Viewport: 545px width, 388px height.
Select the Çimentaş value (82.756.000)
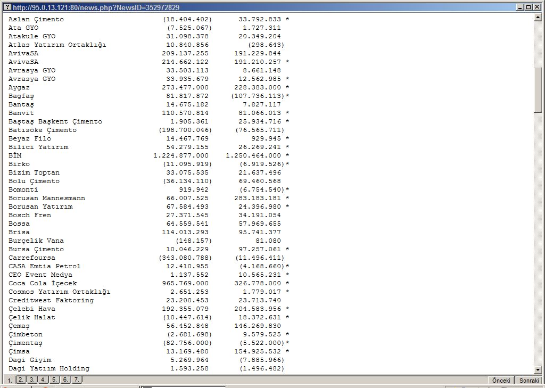[x=187, y=343]
